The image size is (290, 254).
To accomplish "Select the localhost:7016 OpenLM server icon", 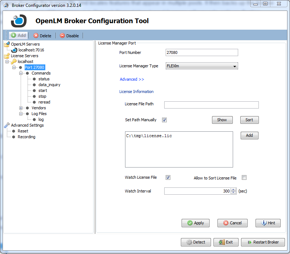I will click(14, 50).
